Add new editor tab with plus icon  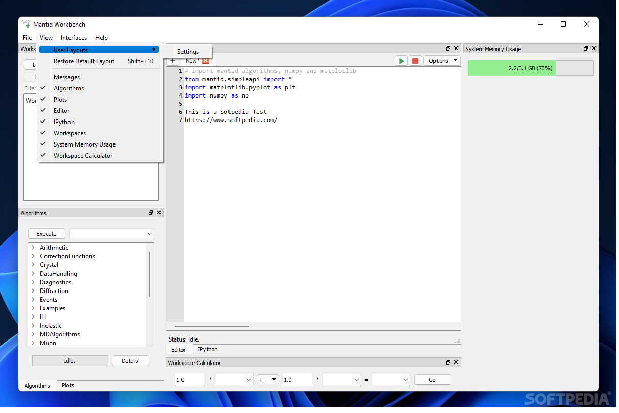click(x=173, y=61)
